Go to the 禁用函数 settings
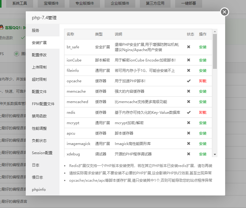This screenshot has height=208, width=246. coord(39,116)
